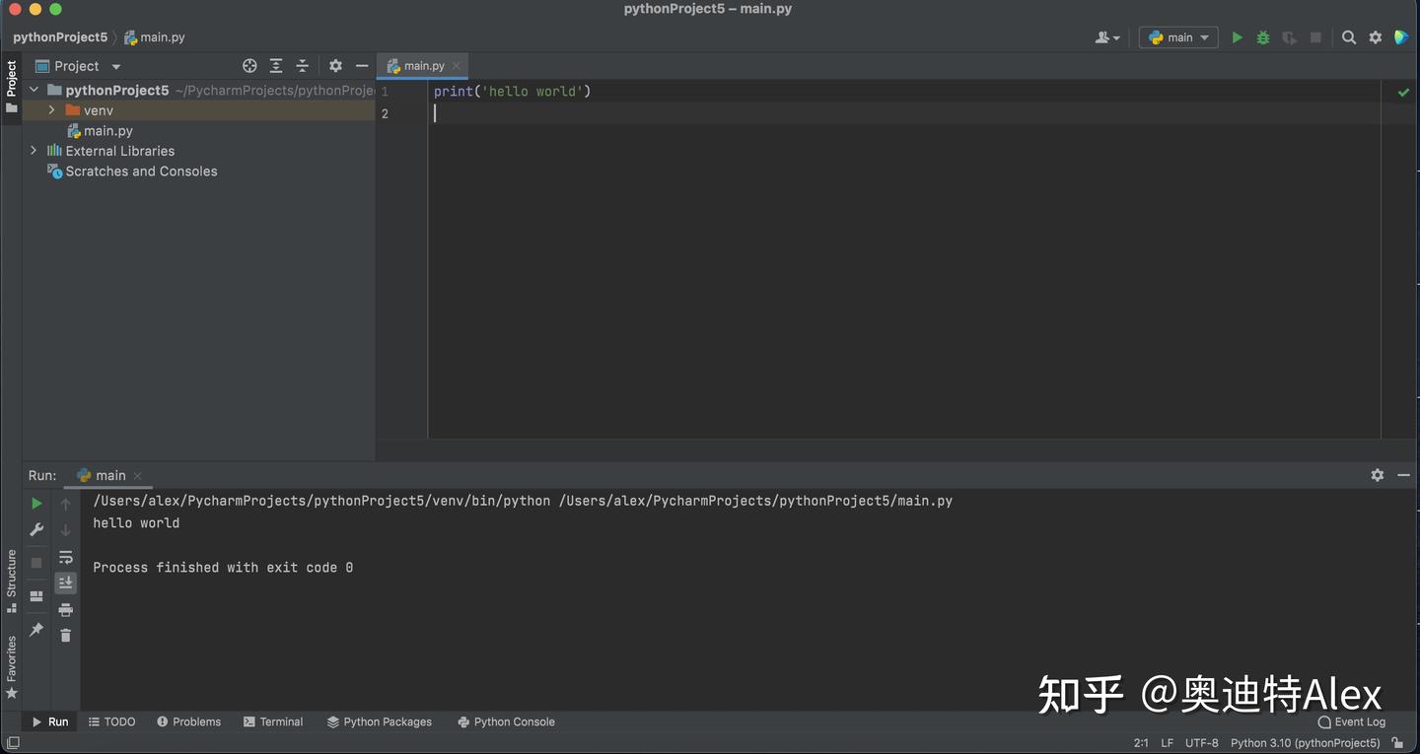Image resolution: width=1420 pixels, height=754 pixels.
Task: Start debugging with the Debug icon
Action: (1263, 36)
